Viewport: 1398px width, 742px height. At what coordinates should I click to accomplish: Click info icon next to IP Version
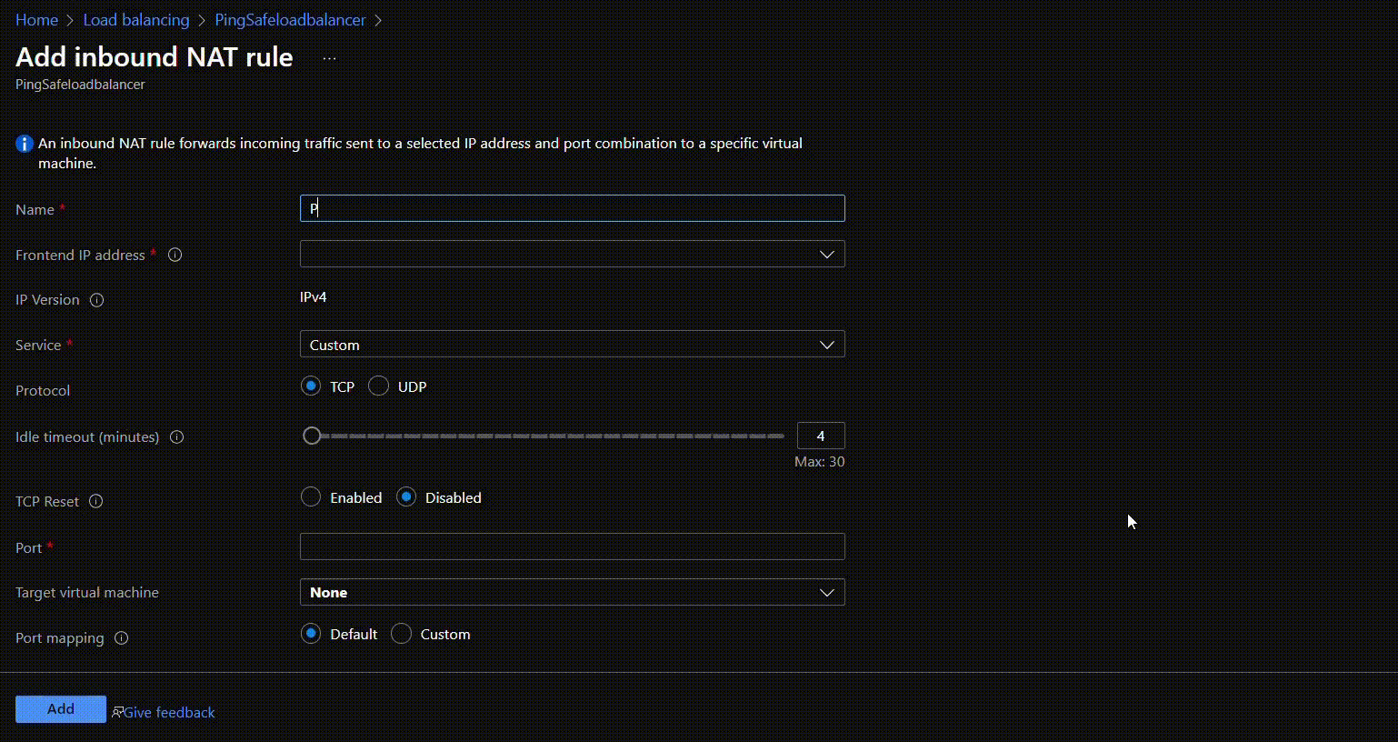coord(97,300)
